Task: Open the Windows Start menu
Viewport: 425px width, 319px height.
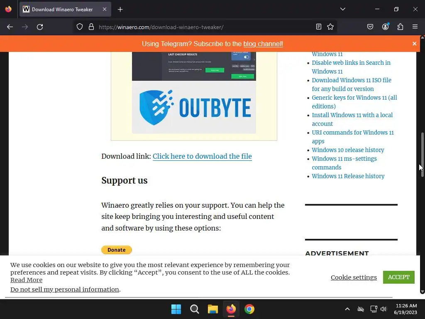Action: click(176, 309)
